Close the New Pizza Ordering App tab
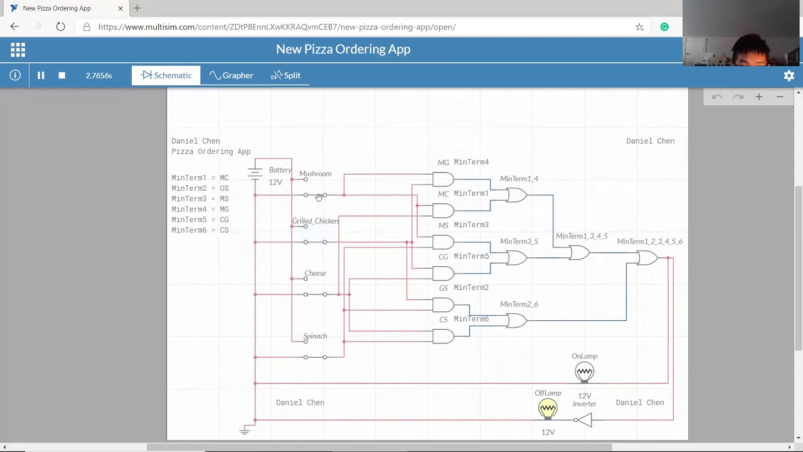This screenshot has height=452, width=803. [120, 8]
